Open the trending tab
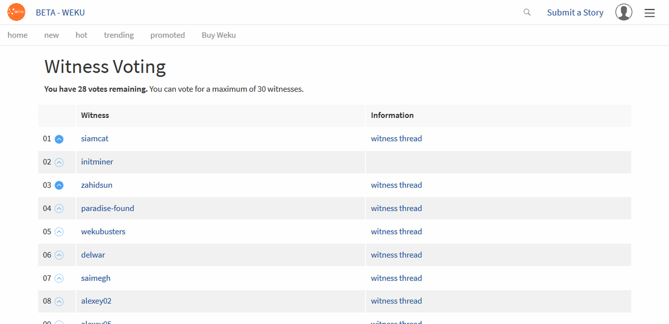The image size is (669, 324). pos(119,35)
